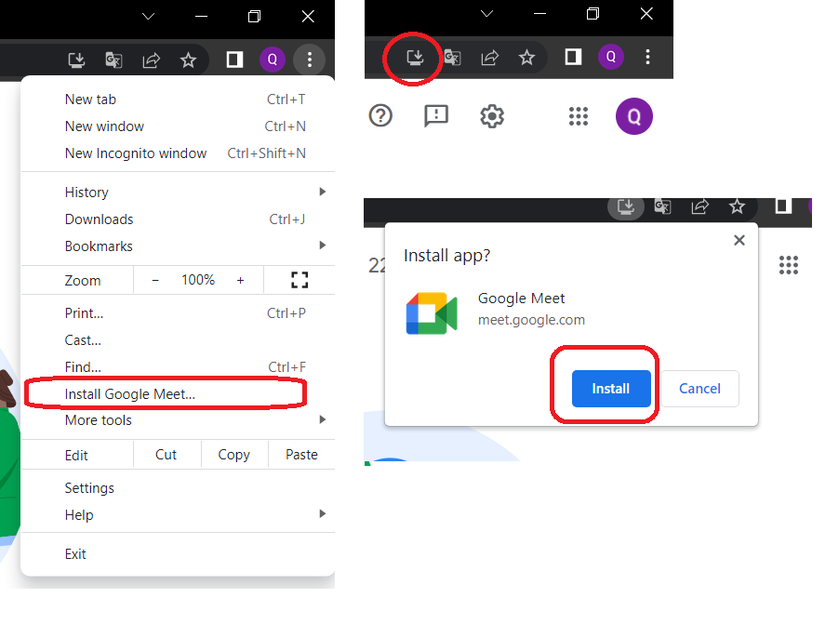Open the side panel icon
The width and height of the screenshot is (839, 624).
(234, 59)
